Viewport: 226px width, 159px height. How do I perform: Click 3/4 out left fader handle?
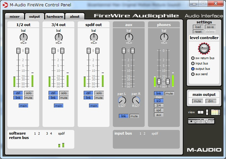tap(54, 51)
